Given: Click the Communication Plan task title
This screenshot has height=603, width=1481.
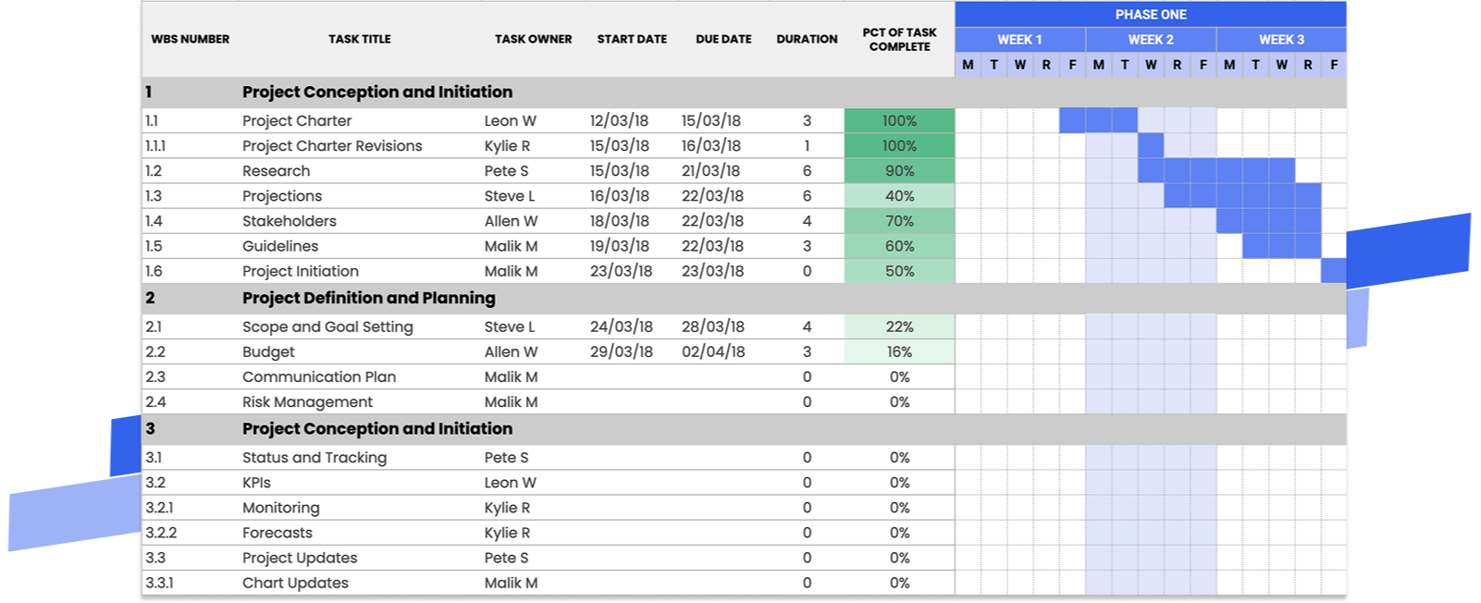Looking at the screenshot, I should click(319, 376).
